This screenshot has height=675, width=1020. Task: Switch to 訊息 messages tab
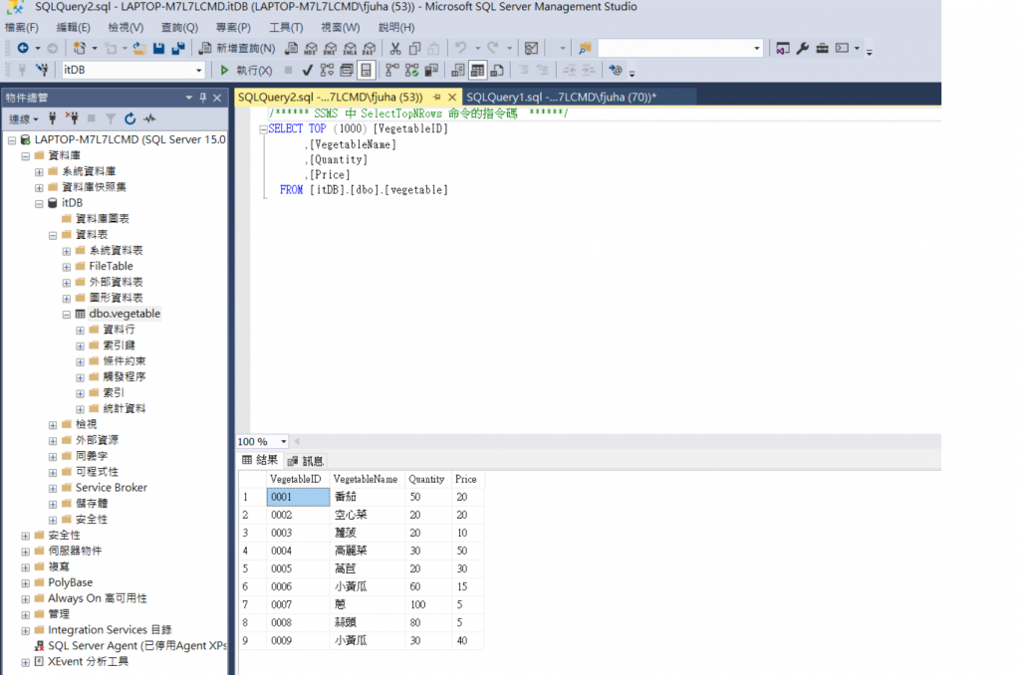click(x=305, y=460)
